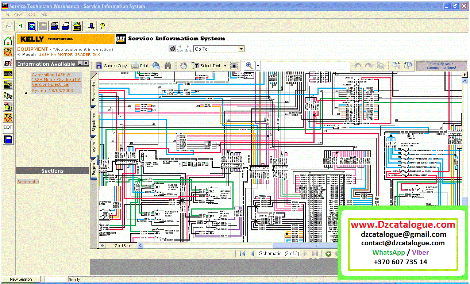
Task: Click the exit door toolbar icon
Action: click(91, 26)
